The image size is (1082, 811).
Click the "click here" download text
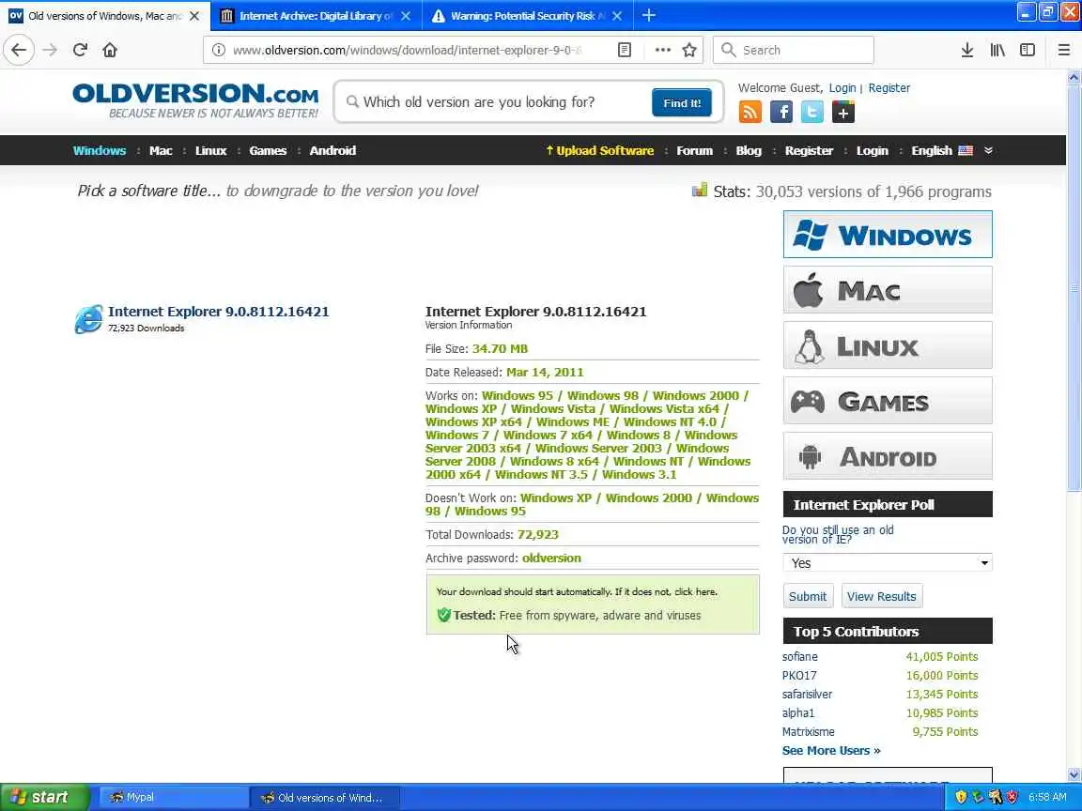coord(695,591)
